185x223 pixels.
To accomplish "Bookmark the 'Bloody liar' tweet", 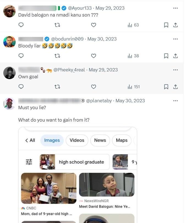I will click(x=166, y=56).
